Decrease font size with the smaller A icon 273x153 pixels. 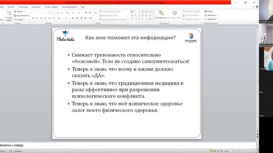point(62,13)
